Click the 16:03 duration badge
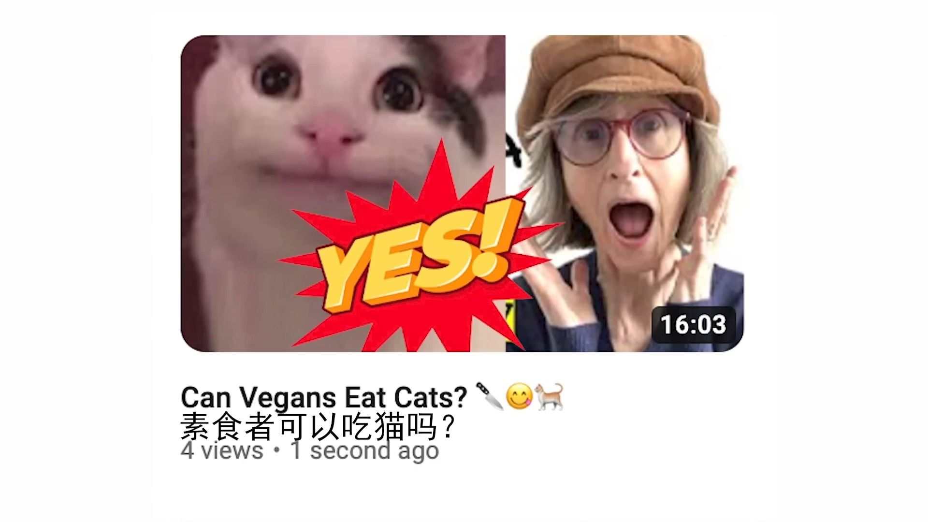928x522 pixels. click(693, 324)
